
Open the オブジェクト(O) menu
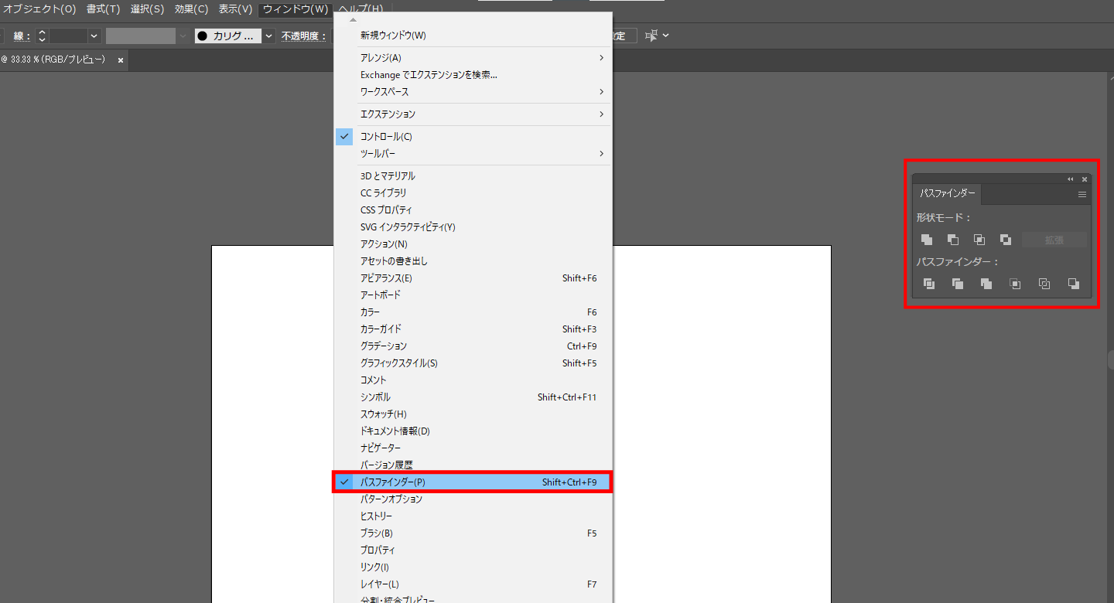pyautogui.click(x=39, y=9)
